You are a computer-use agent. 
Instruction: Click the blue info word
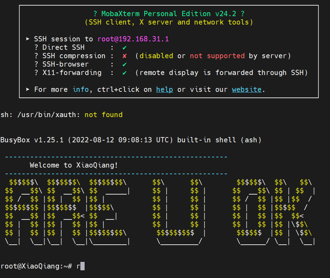pos(81,89)
